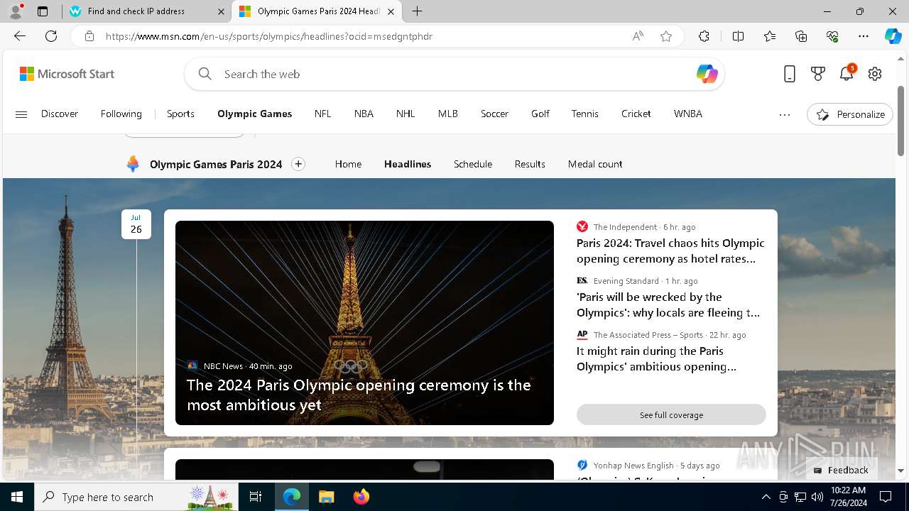Open the Feedback button

[841, 470]
